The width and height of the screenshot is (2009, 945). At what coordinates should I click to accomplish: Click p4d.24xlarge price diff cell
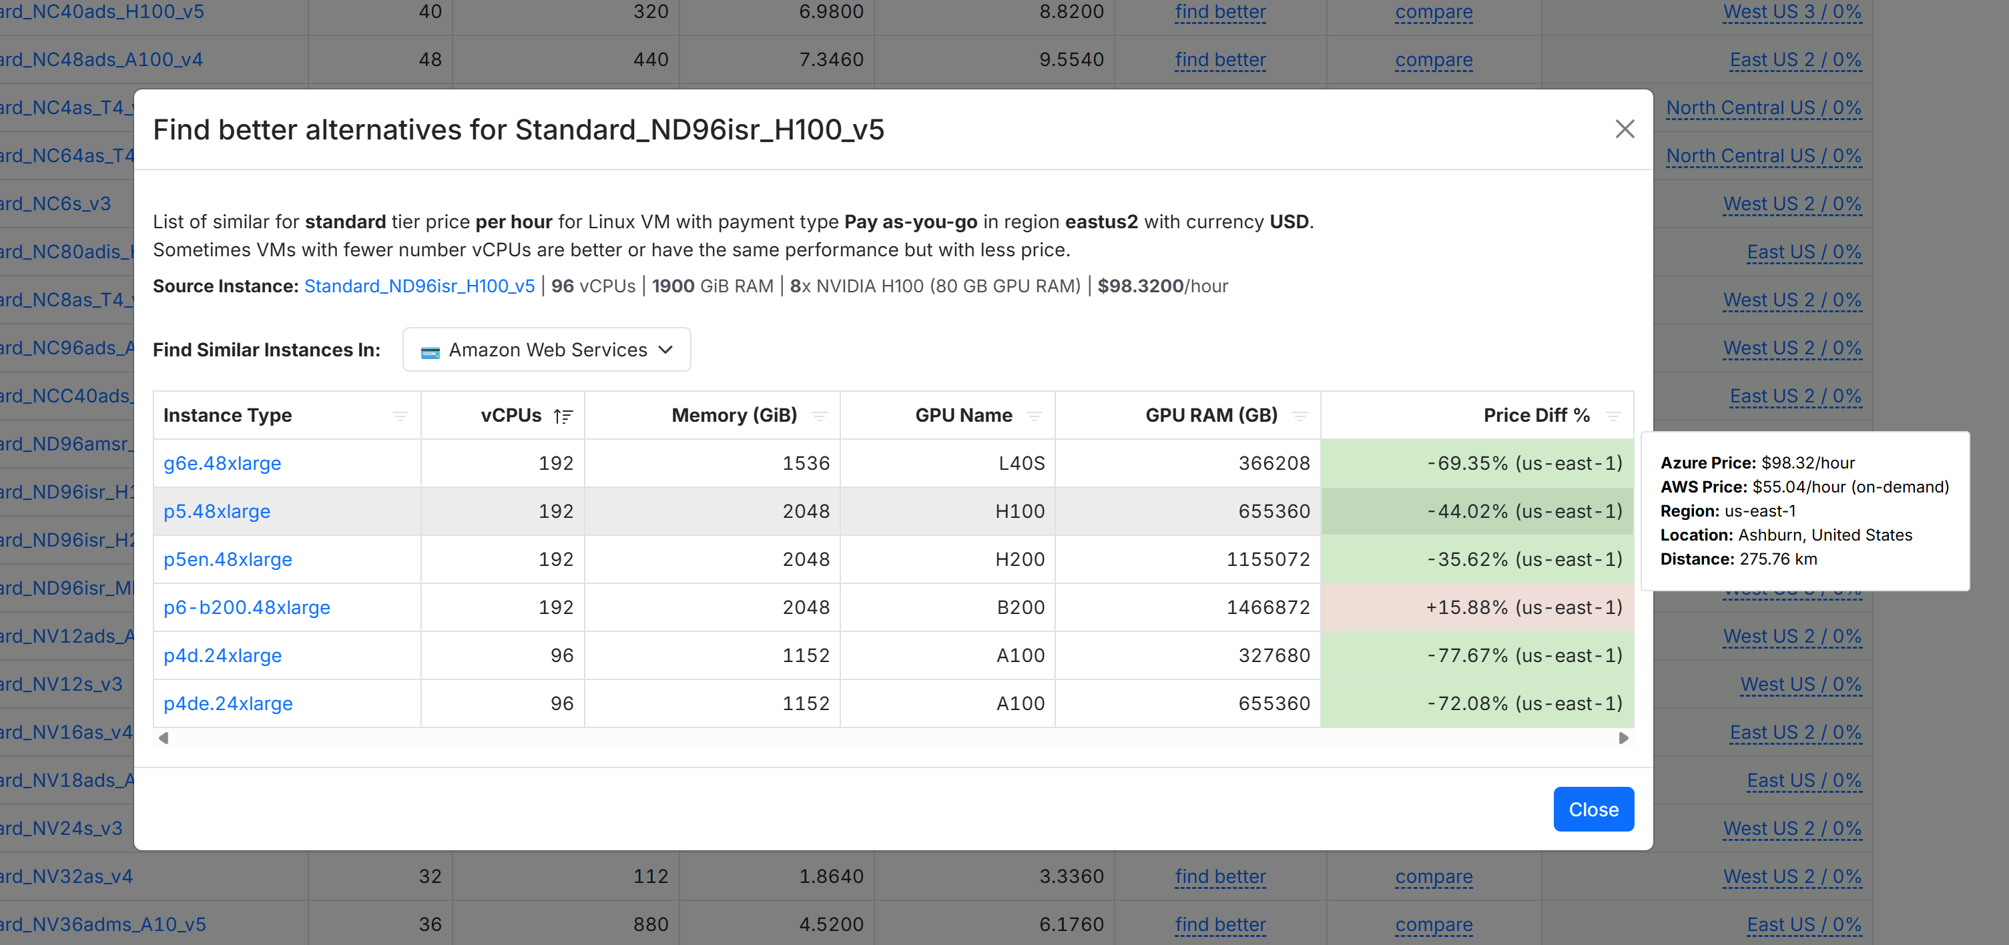pyautogui.click(x=1476, y=656)
